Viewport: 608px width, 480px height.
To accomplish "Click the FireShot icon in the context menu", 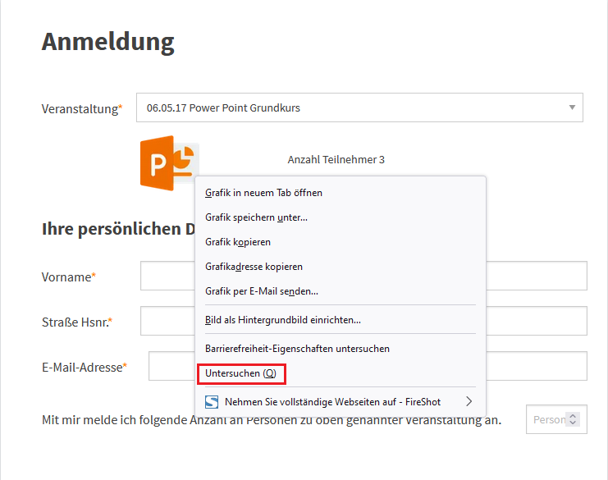I will 212,402.
